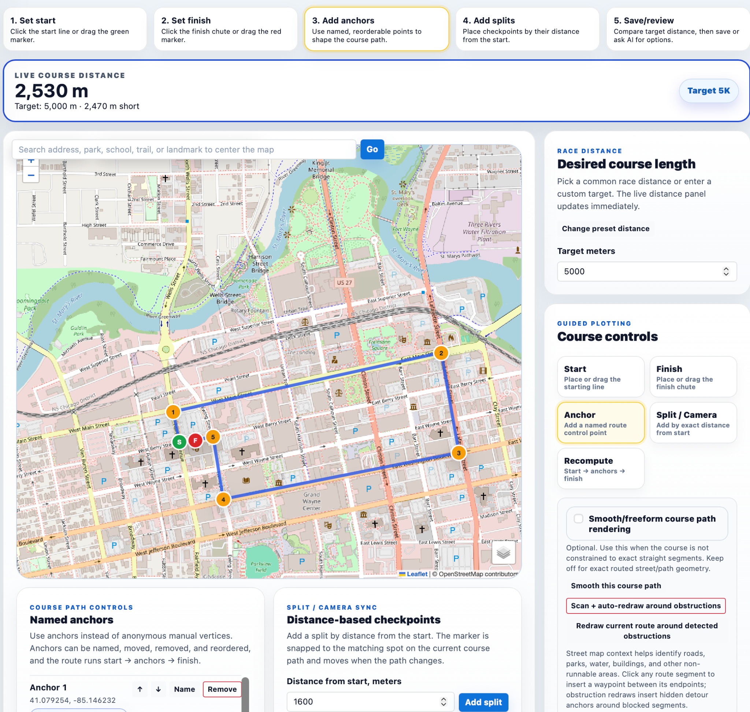Click Recompute start to finish route
The height and width of the screenshot is (712, 750).
coord(601,469)
